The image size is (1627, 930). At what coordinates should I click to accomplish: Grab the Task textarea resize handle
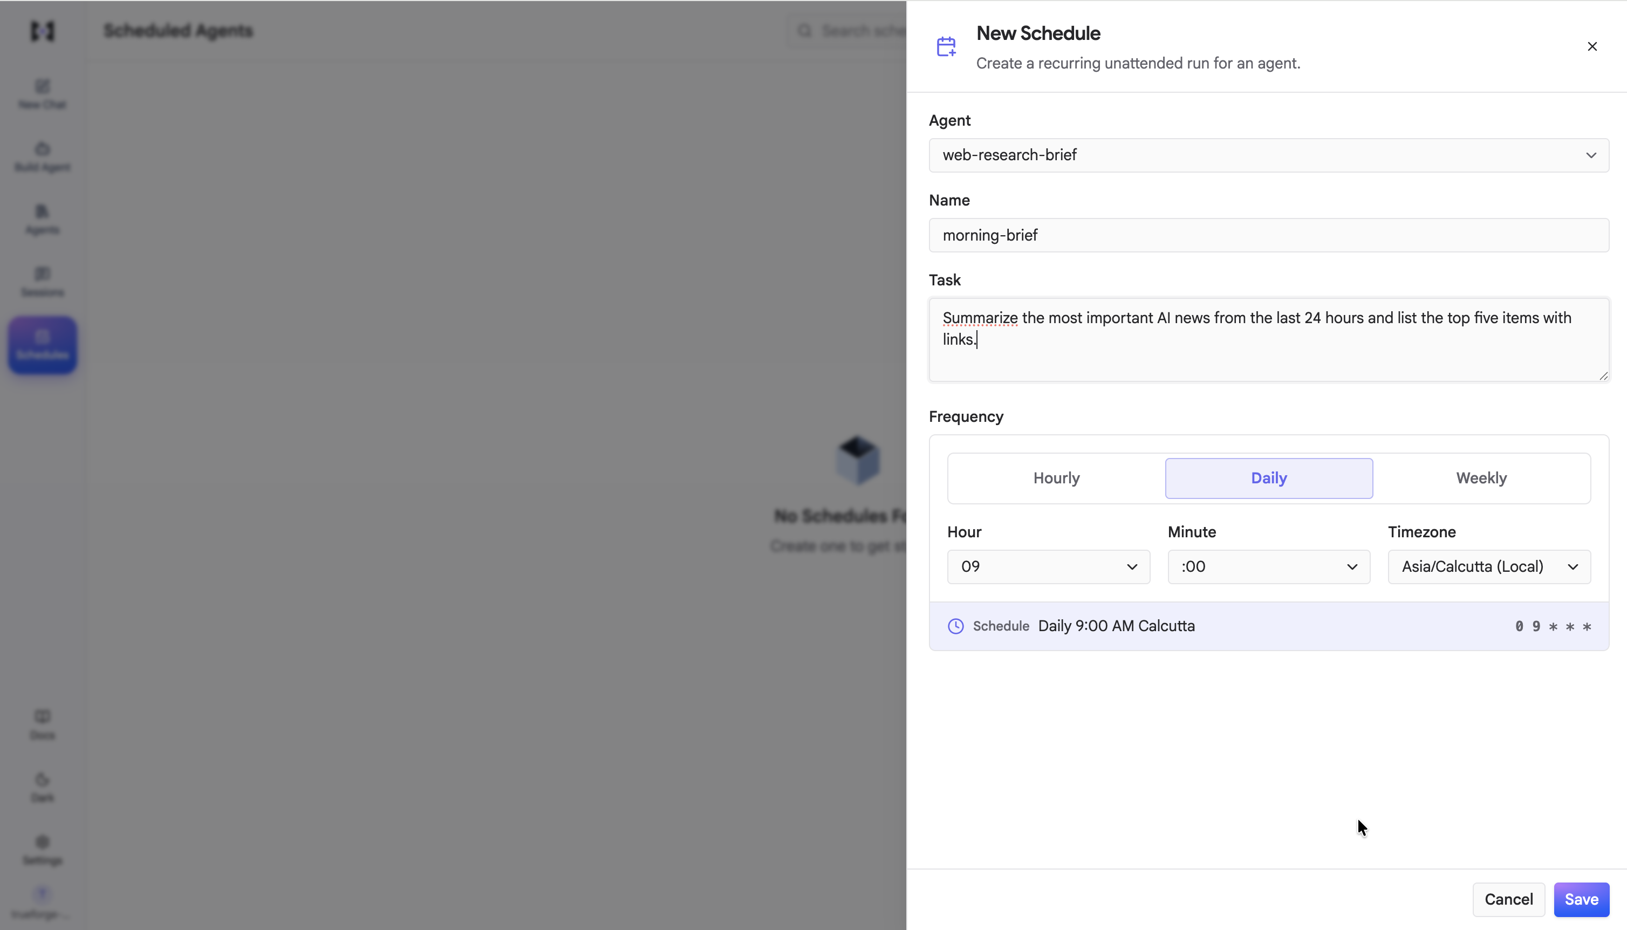coord(1603,375)
